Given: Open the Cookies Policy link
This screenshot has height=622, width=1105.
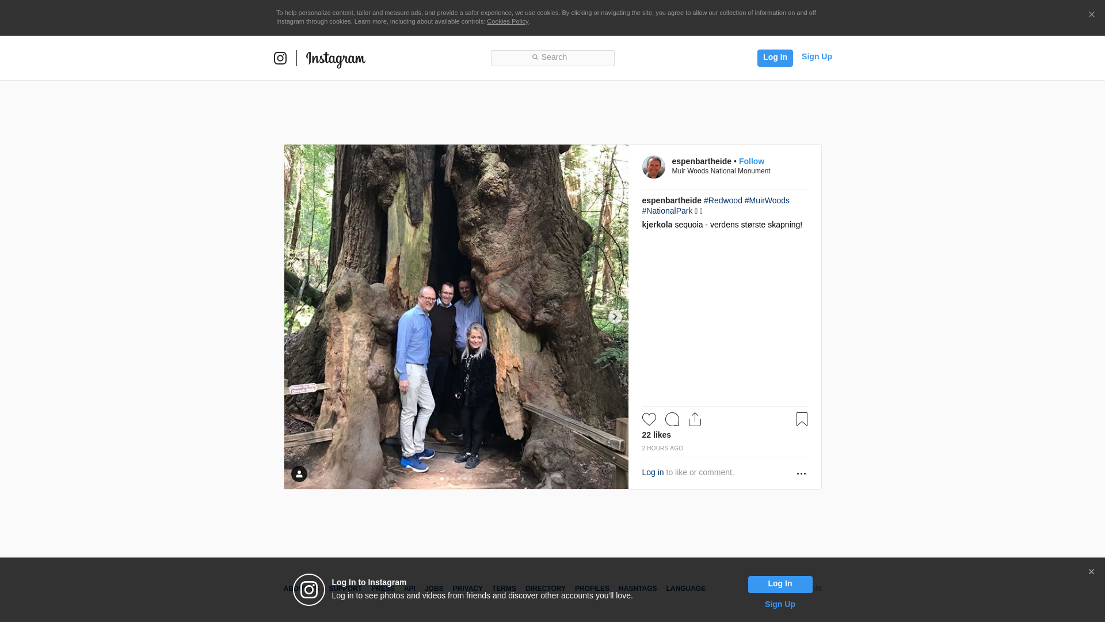Looking at the screenshot, I should pos(508,21).
